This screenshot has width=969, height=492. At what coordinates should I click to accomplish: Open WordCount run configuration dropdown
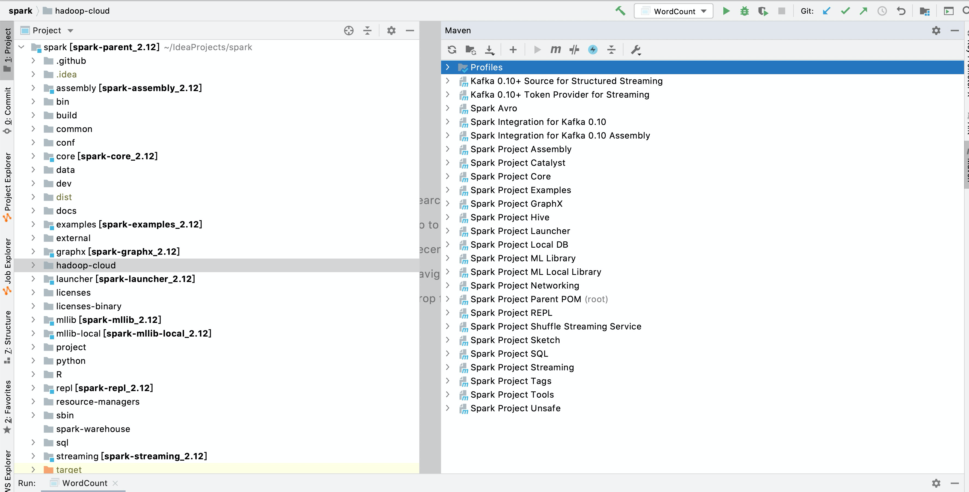(x=673, y=11)
